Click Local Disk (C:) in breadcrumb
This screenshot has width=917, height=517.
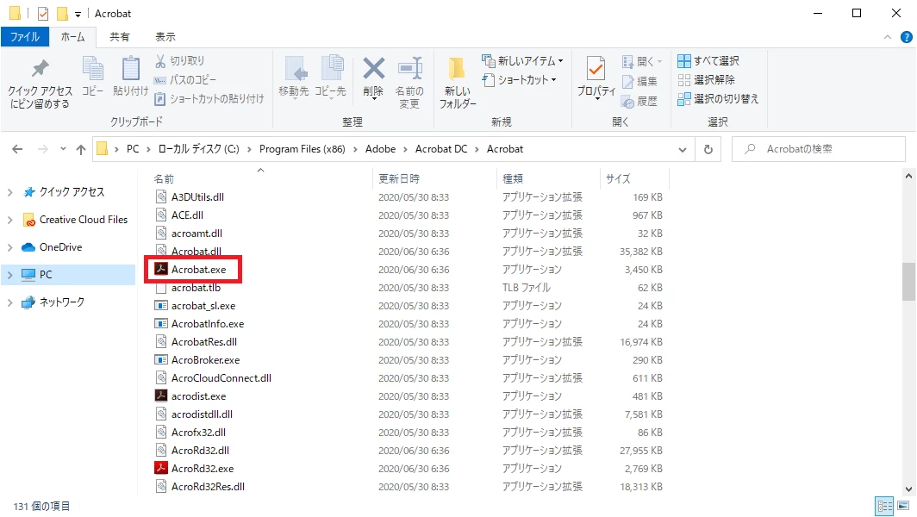[199, 149]
